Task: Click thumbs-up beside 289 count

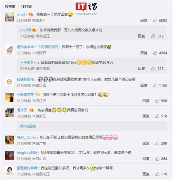Action: [x=157, y=143]
